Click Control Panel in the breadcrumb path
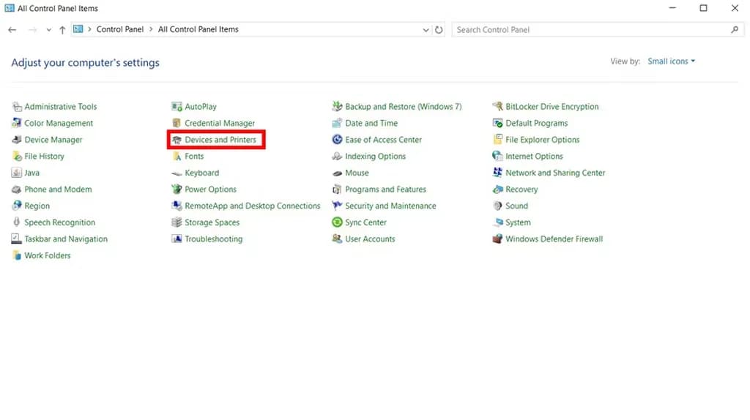Viewport: 750px width, 420px height. 120,30
